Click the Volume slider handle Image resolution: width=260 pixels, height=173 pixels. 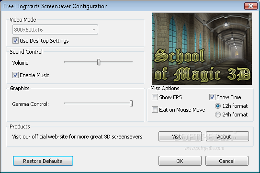pos(99,62)
